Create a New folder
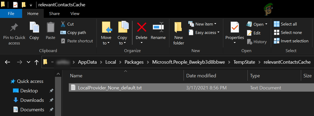This screenshot has height=116, width=314. pos(179,27)
